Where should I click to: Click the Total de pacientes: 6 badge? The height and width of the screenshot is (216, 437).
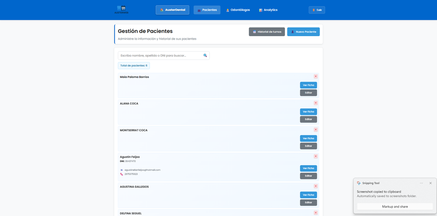pyautogui.click(x=134, y=66)
